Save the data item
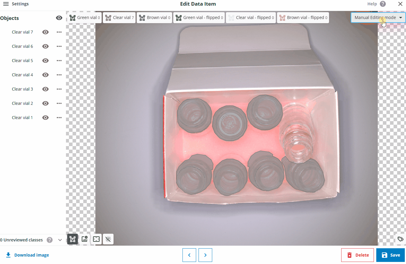The height and width of the screenshot is (264, 406). click(391, 255)
